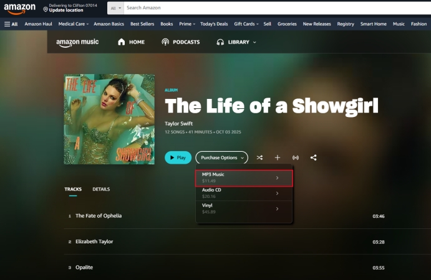Open the Audio CD chevron

pyautogui.click(x=277, y=194)
